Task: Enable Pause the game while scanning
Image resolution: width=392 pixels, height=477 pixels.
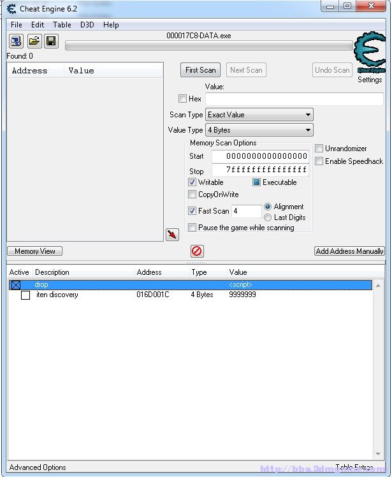Action: click(192, 228)
